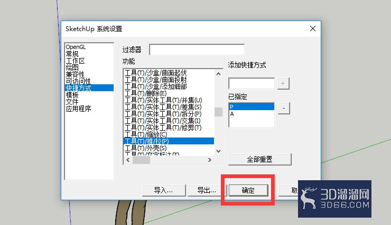Click function list scroll left arrow

[128, 160]
